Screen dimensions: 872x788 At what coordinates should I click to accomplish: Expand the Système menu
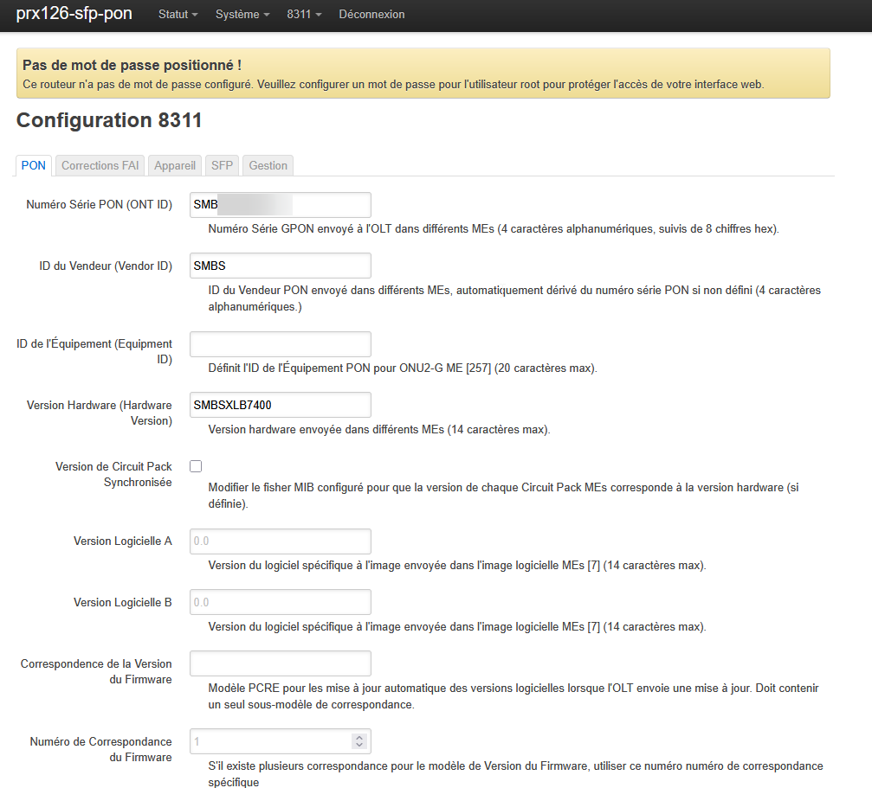click(242, 15)
